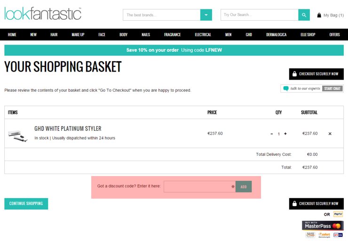Open the OFFERS menu item
This screenshot has width=348, height=241.
coord(334,35)
